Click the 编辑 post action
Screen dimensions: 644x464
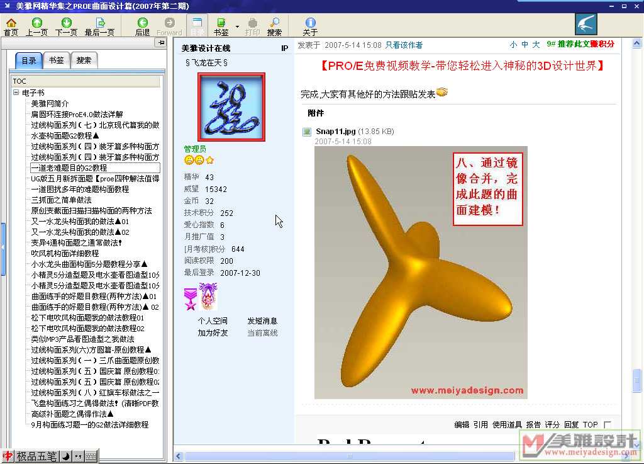point(462,424)
